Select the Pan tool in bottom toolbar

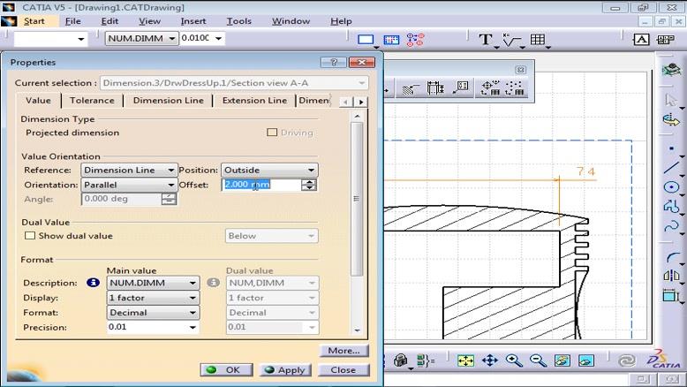(x=489, y=360)
